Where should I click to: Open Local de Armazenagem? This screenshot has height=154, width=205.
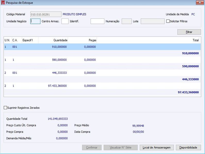point(157,148)
